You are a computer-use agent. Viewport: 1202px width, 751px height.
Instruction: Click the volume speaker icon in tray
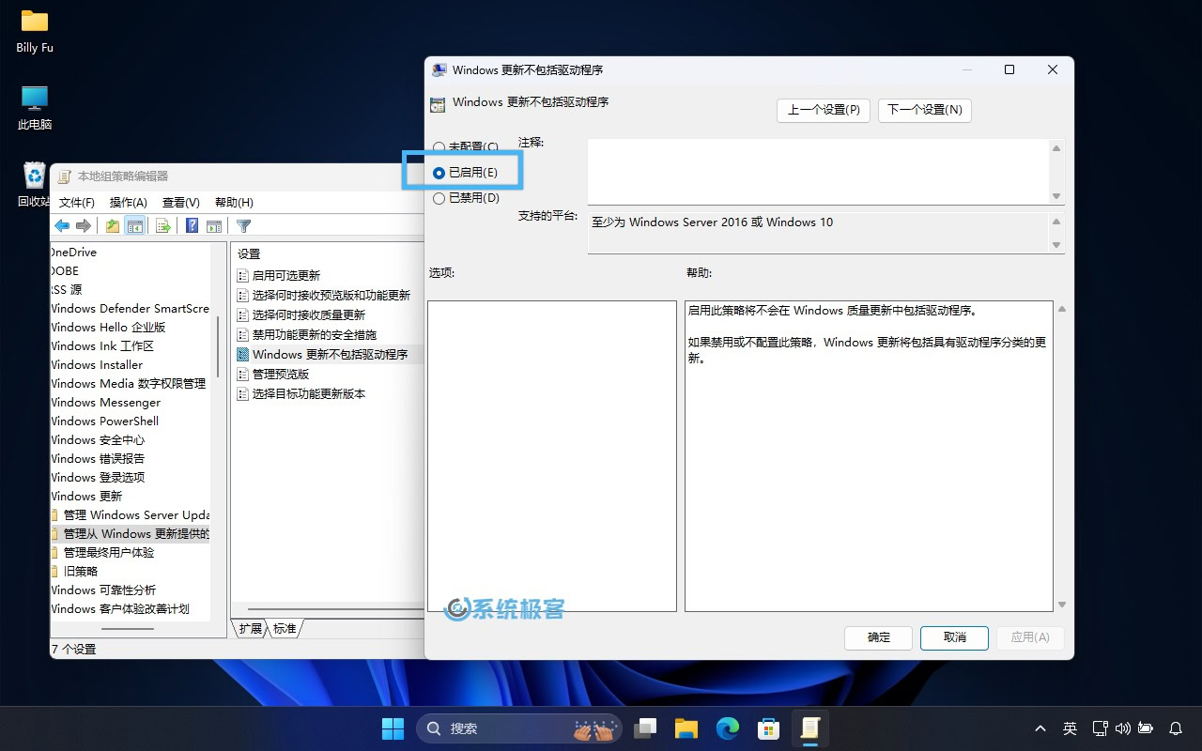pos(1123,728)
